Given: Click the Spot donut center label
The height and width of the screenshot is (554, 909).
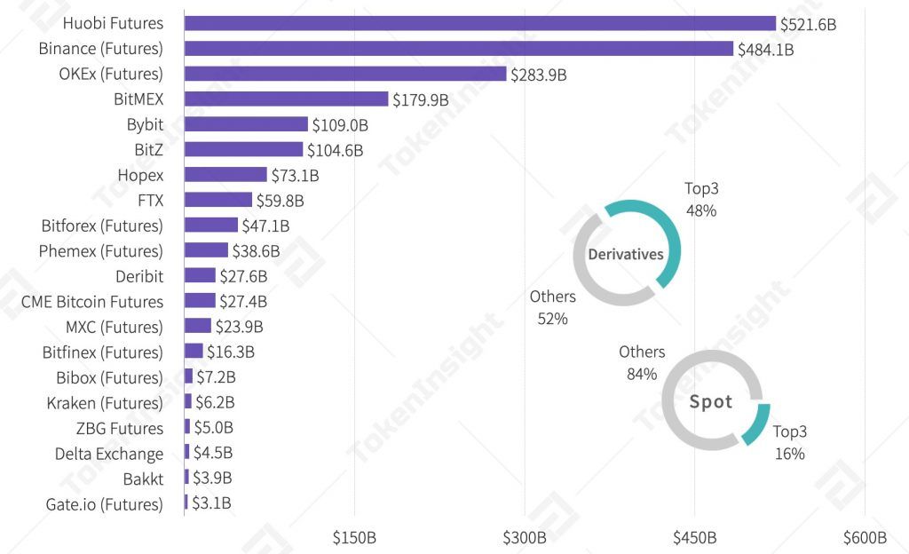Looking at the screenshot, I should point(711,401).
